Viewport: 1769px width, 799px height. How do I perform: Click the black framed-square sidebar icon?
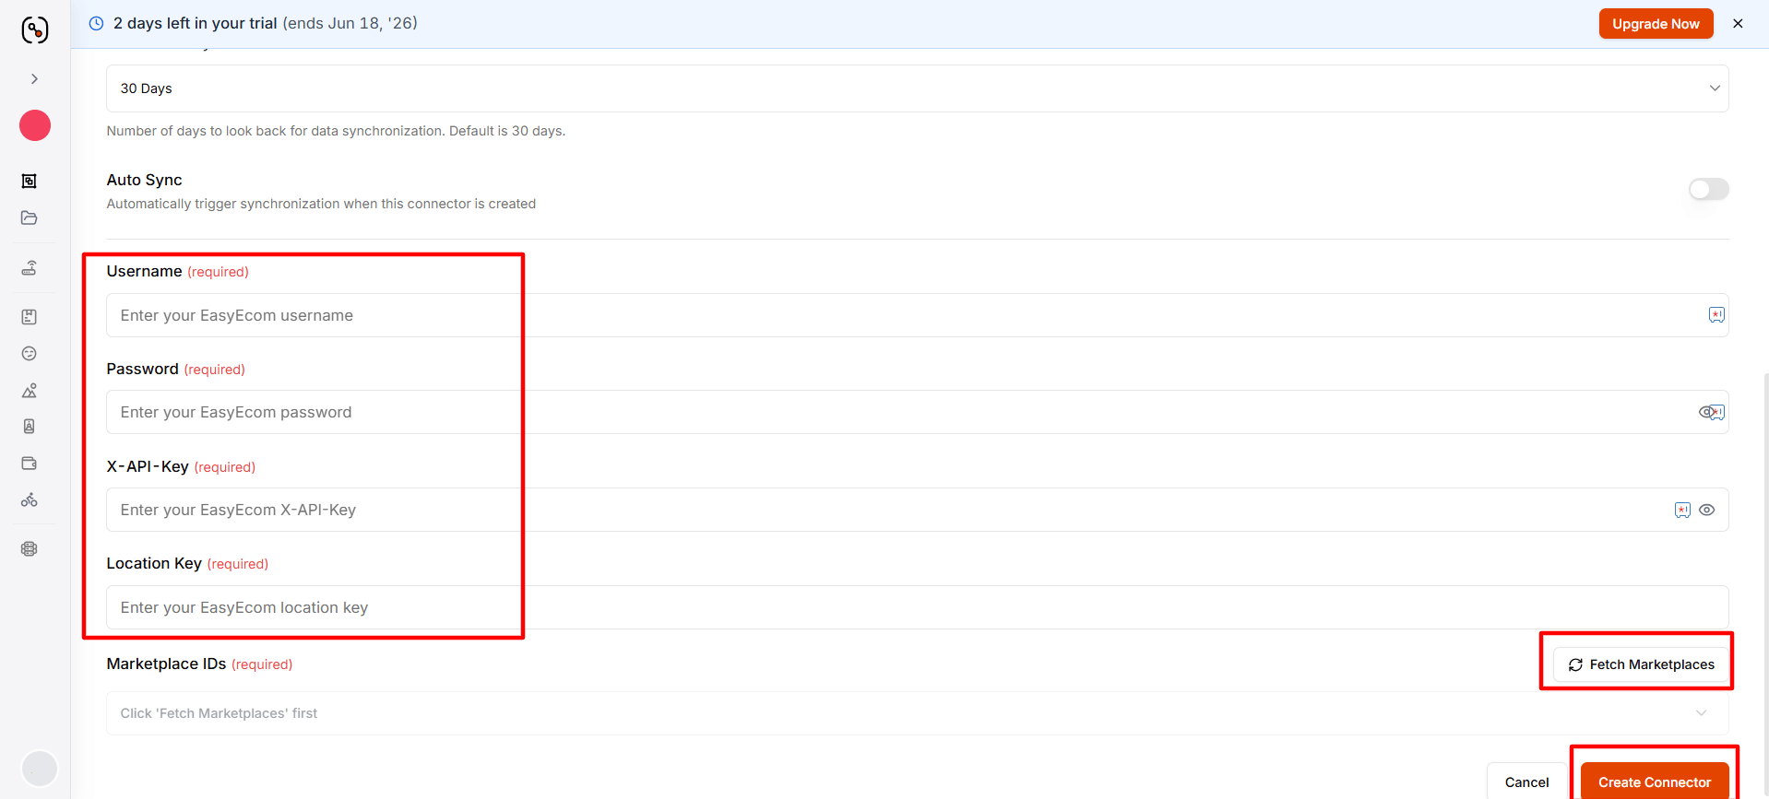(30, 181)
